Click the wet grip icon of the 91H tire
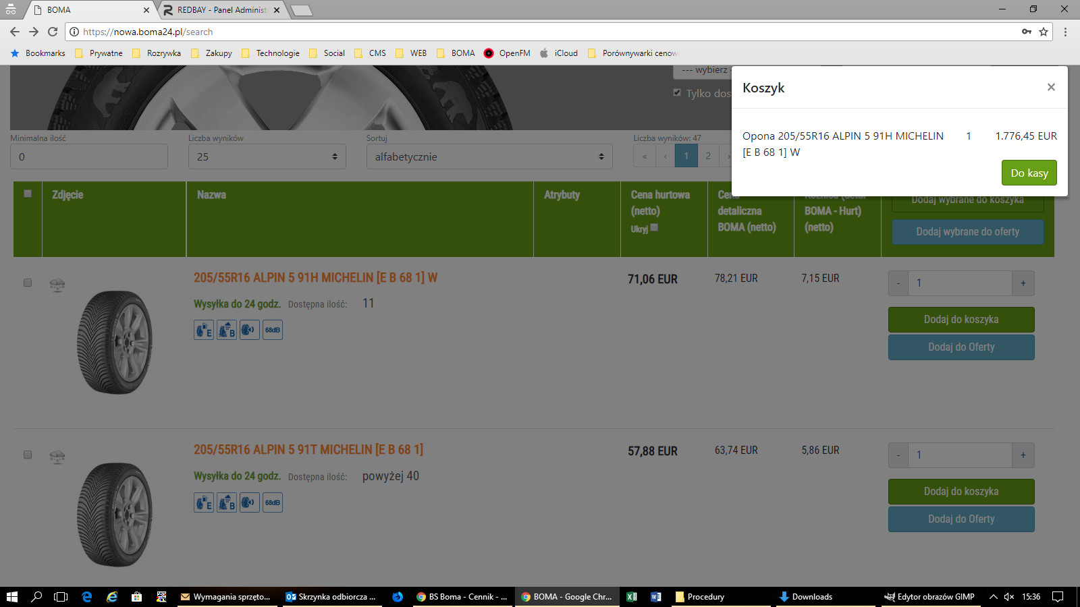 pos(227,330)
